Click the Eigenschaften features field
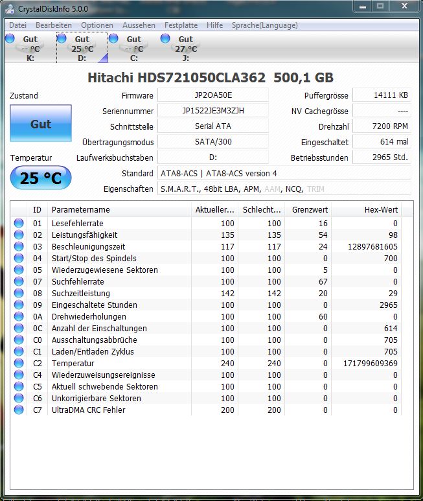Screen dimensions: 423x501 click(x=284, y=189)
